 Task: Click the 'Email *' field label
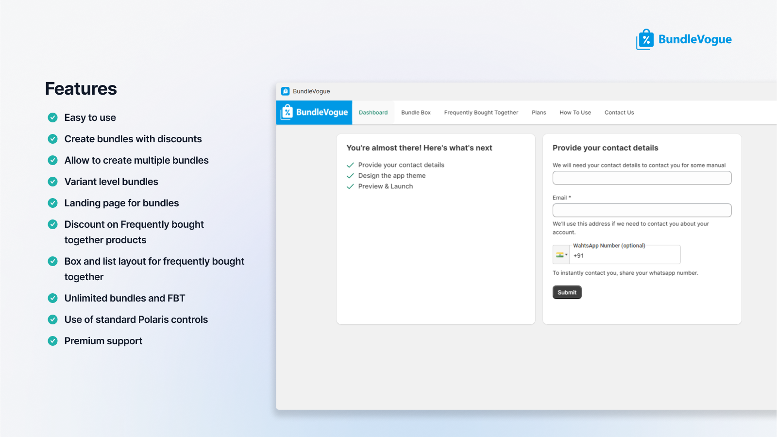562,198
